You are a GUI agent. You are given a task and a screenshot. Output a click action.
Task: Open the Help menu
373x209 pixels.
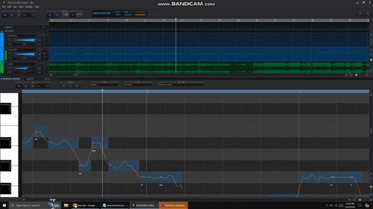[37, 7]
